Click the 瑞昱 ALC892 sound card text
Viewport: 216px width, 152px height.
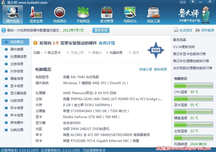tap(106, 135)
